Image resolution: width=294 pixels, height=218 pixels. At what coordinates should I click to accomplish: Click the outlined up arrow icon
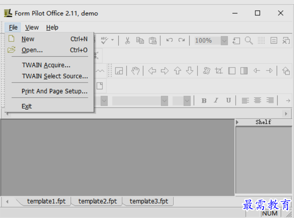click(x=177, y=71)
